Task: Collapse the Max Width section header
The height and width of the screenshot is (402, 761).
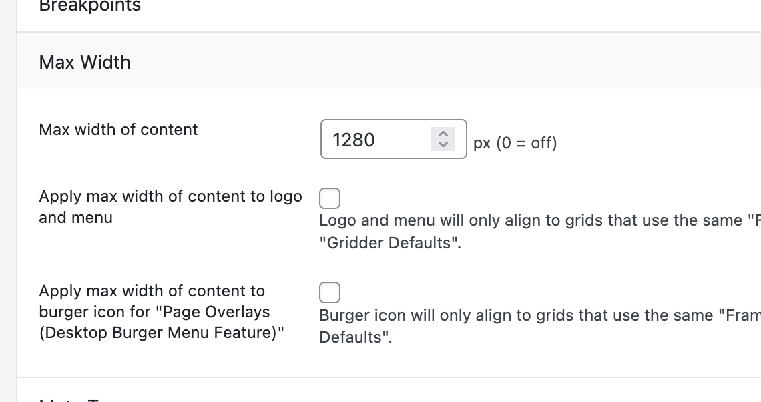Action: pos(85,62)
